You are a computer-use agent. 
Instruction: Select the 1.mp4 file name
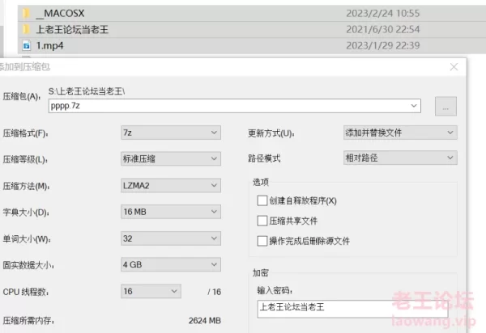(x=50, y=46)
